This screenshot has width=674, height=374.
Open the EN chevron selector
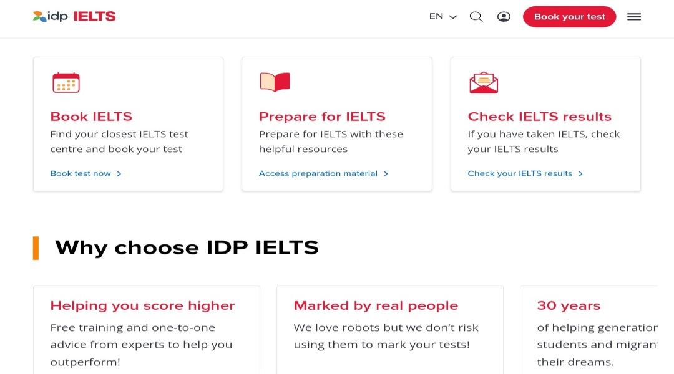pyautogui.click(x=452, y=17)
